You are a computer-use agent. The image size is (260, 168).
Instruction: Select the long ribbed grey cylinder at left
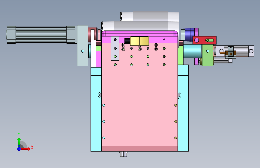tap(41, 35)
